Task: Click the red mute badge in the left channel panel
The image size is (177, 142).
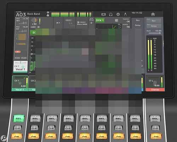Action: pyautogui.click(x=18, y=52)
